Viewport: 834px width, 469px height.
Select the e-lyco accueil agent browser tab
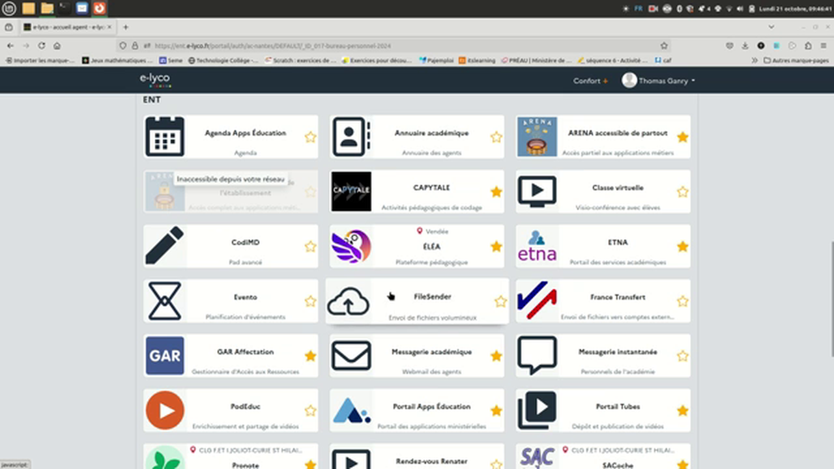[65, 27]
